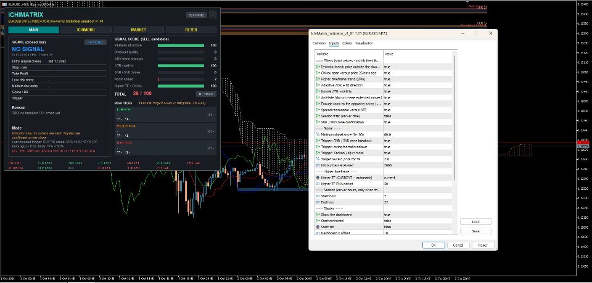
Task: Open the MARKET dashboard tab
Action: pos(139,30)
